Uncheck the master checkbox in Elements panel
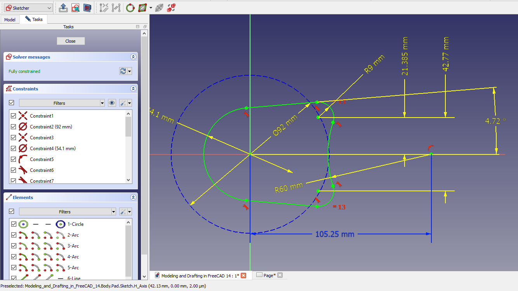 pyautogui.click(x=11, y=211)
